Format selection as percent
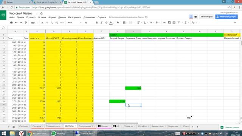The width and height of the screenshot is (242, 136). [47, 23]
